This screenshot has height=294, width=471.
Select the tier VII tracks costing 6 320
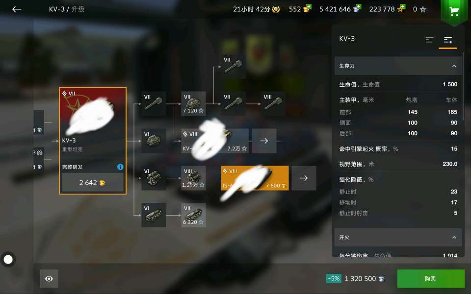coord(193,215)
